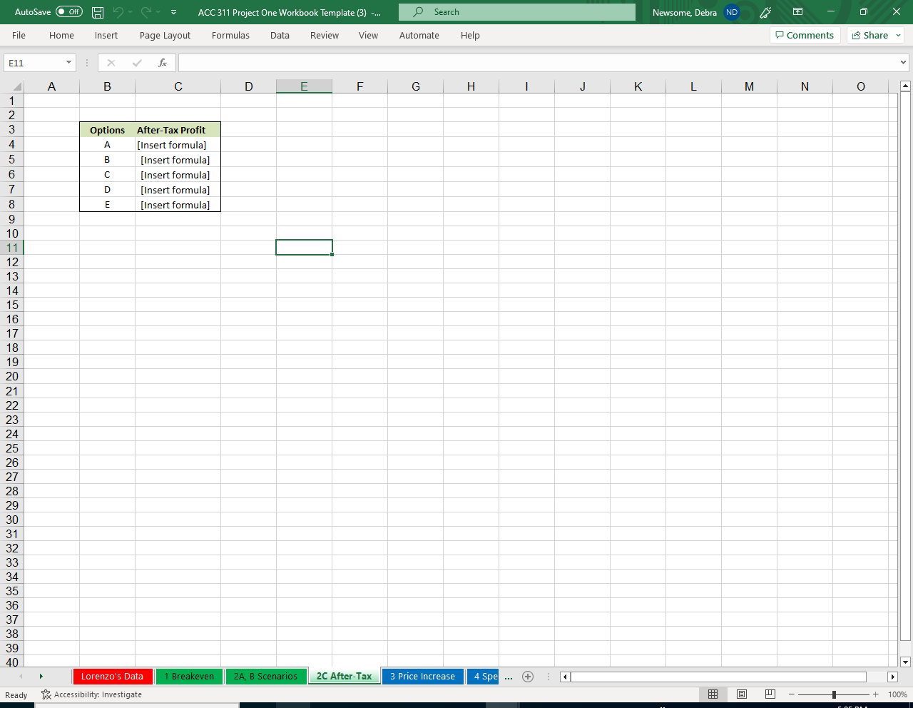This screenshot has width=913, height=708.
Task: Switch to Page Break Preview icon
Action: [770, 694]
